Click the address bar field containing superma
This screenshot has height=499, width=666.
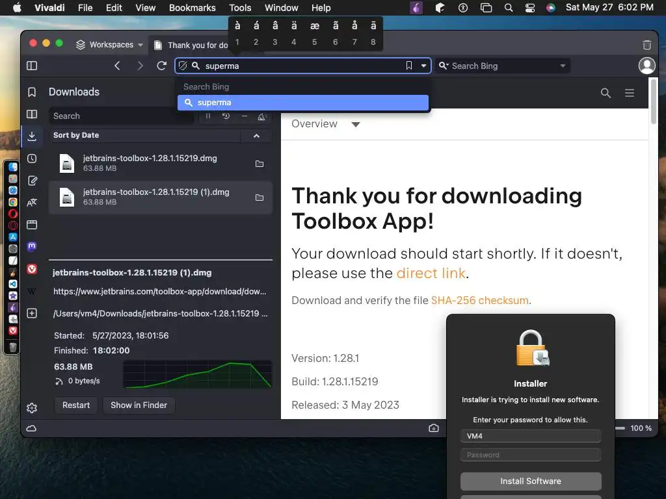tap(303, 66)
